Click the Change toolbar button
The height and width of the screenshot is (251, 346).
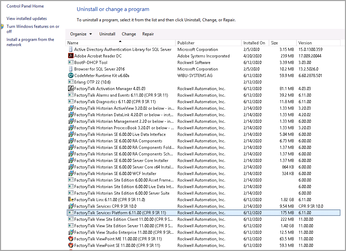129,34
